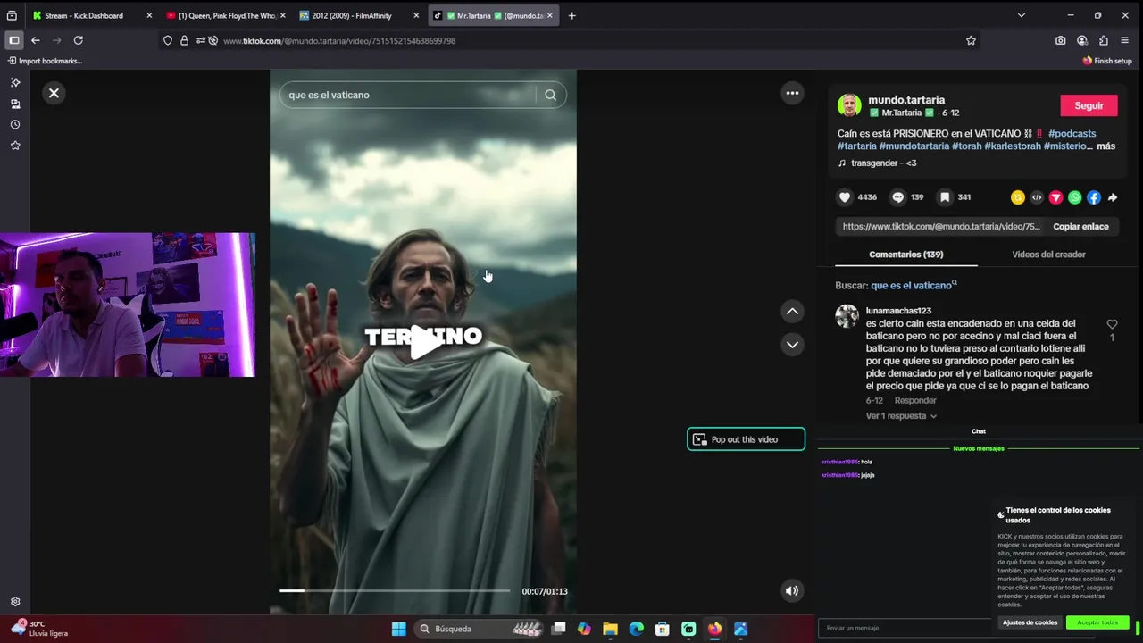
Task: Close the TikTok video viewer
Action: [54, 93]
